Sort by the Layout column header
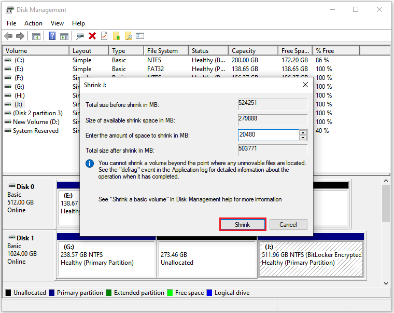 tap(89, 50)
